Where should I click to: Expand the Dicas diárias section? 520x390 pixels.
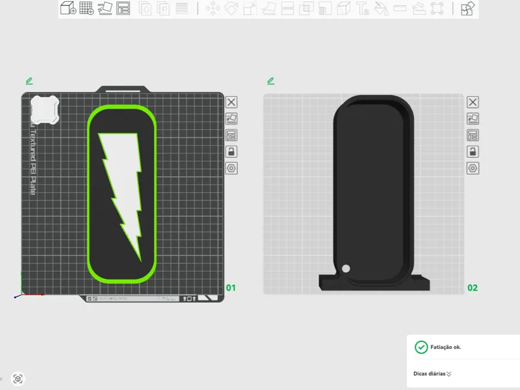tap(432, 374)
